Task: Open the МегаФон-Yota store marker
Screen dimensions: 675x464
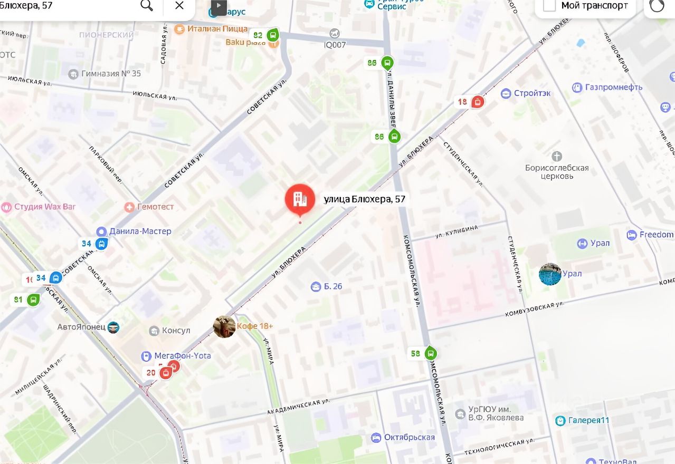Action: click(x=146, y=356)
